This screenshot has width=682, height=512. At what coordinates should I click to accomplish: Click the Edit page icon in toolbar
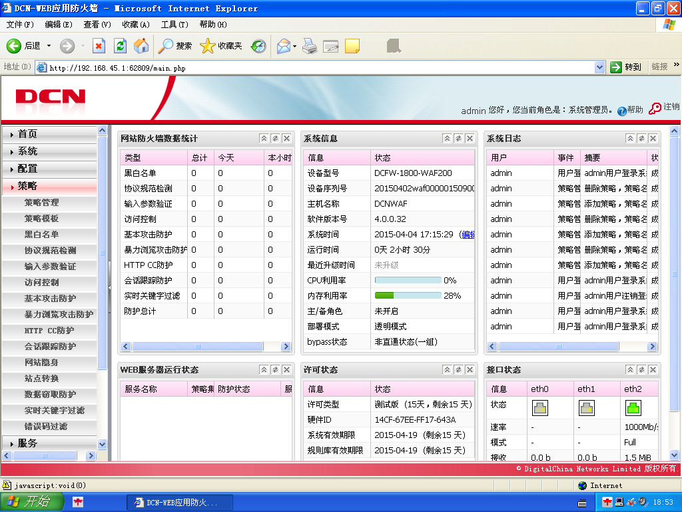pyautogui.click(x=330, y=46)
